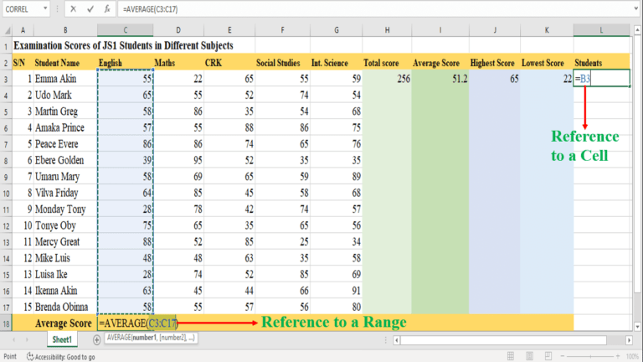
Task: Switch to Page Layout view icon
Action: click(529, 356)
